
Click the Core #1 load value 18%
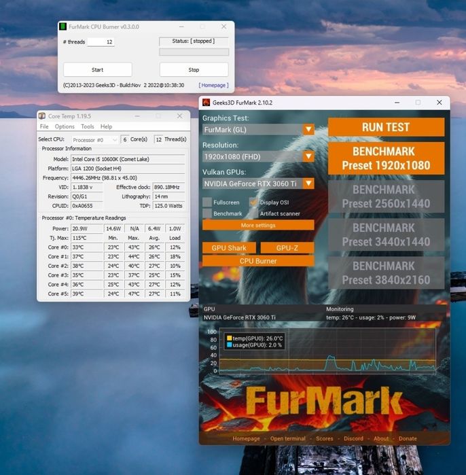click(x=175, y=256)
